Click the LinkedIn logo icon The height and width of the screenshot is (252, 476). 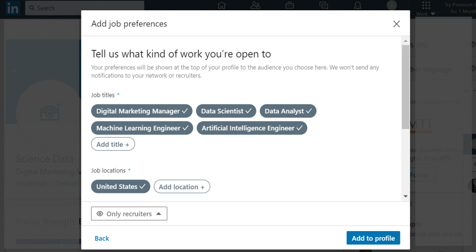point(13,8)
